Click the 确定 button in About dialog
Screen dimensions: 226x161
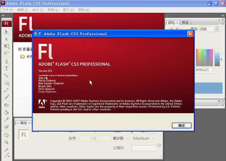pyautogui.click(x=182, y=126)
